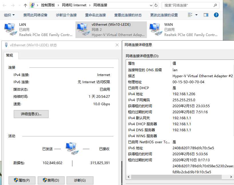Expand the chevron before 控制面板
This screenshot has width=234, height=185.
tap(38, 5)
